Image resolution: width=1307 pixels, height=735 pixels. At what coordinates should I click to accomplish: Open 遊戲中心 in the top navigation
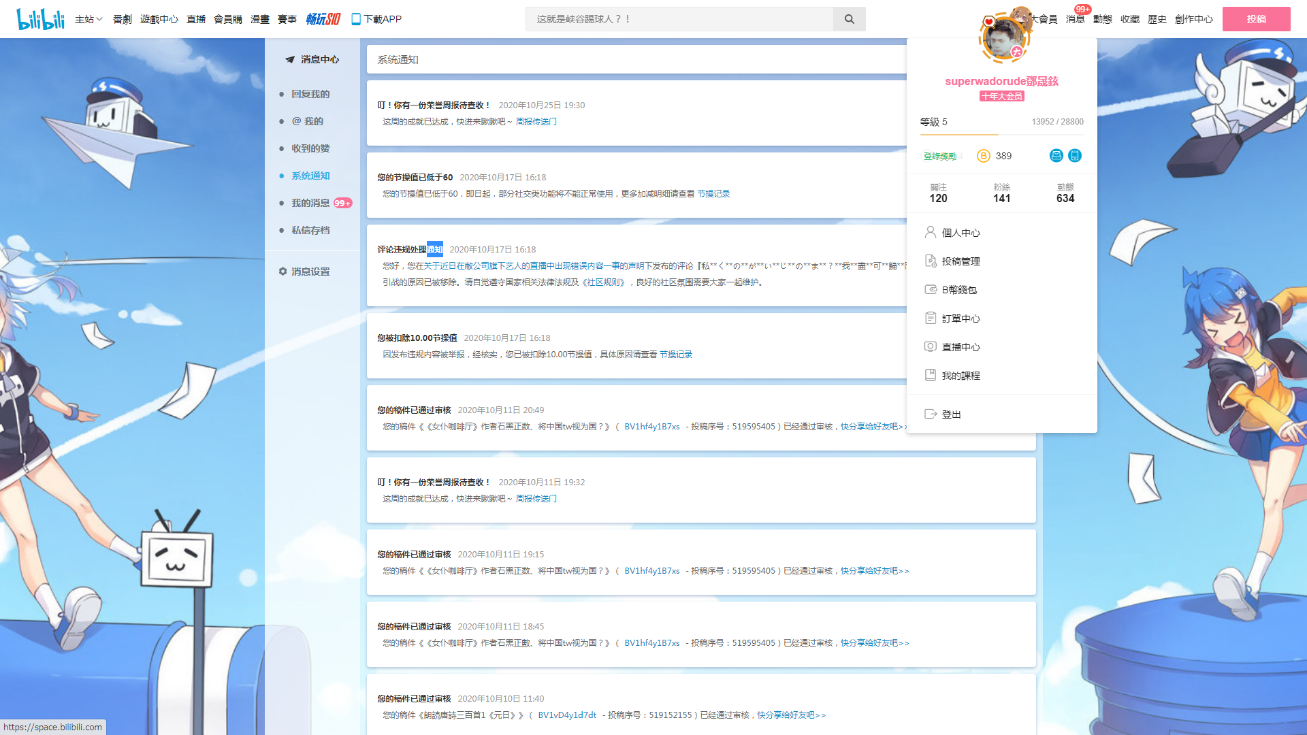[159, 19]
